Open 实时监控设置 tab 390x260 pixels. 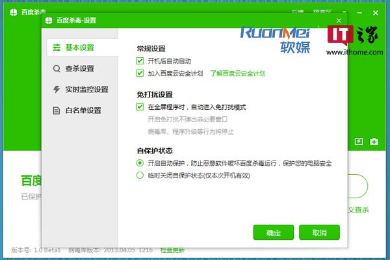(88, 89)
